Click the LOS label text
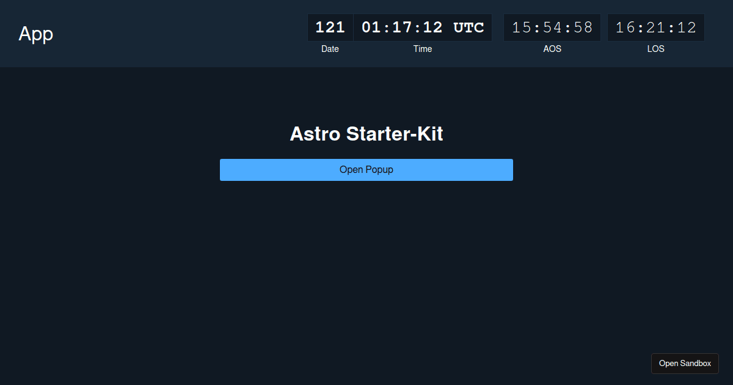733x385 pixels. [655, 49]
